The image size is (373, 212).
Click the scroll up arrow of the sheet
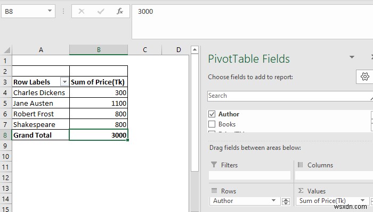[x=194, y=50]
